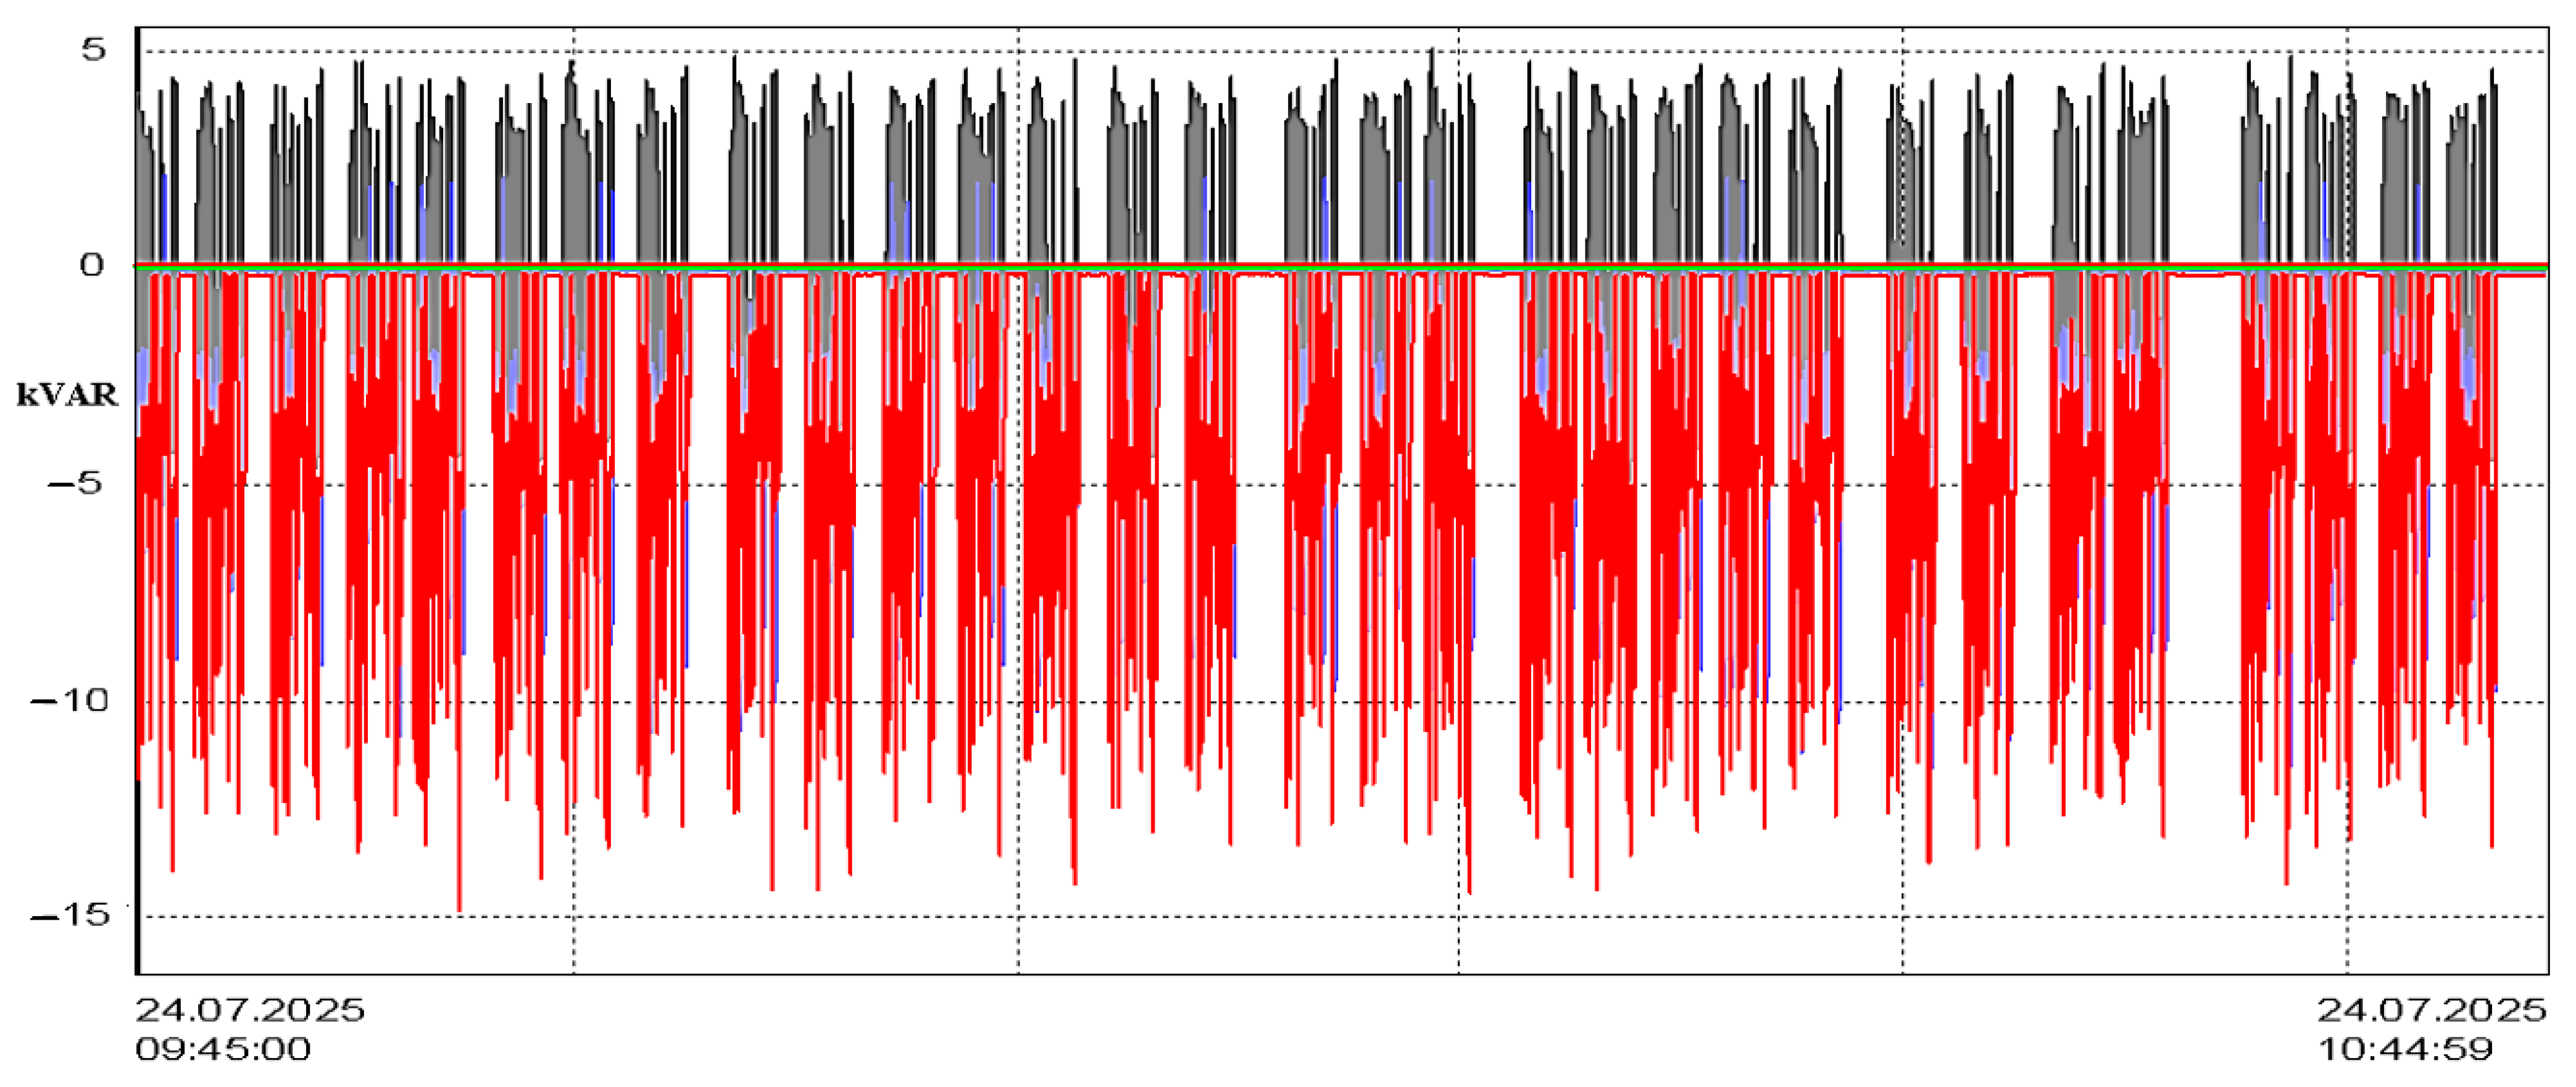Select the end time 10:44:59 label
The image size is (2576, 1087).
2405,1049
